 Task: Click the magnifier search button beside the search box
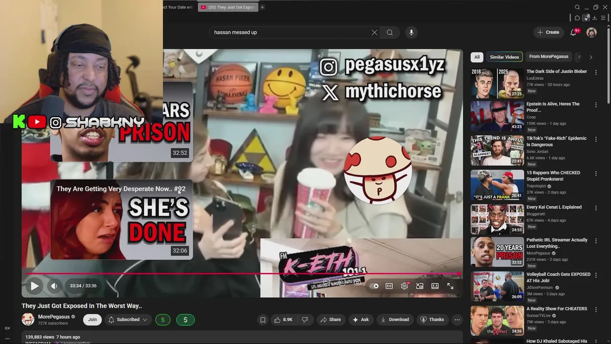click(390, 32)
